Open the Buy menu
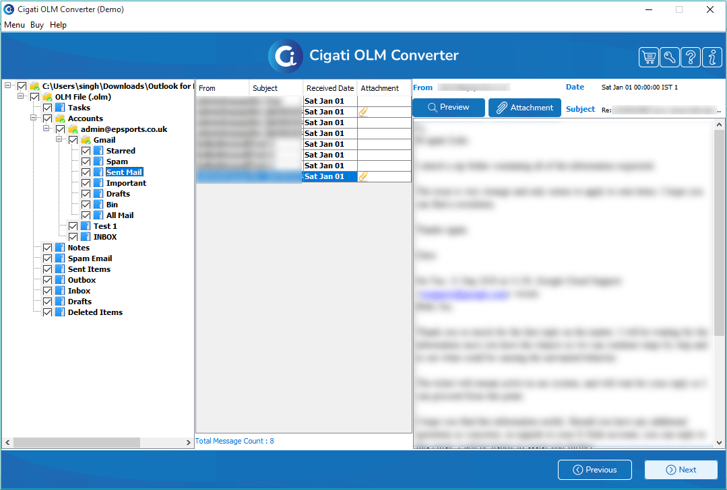This screenshot has width=727, height=490. (x=37, y=25)
